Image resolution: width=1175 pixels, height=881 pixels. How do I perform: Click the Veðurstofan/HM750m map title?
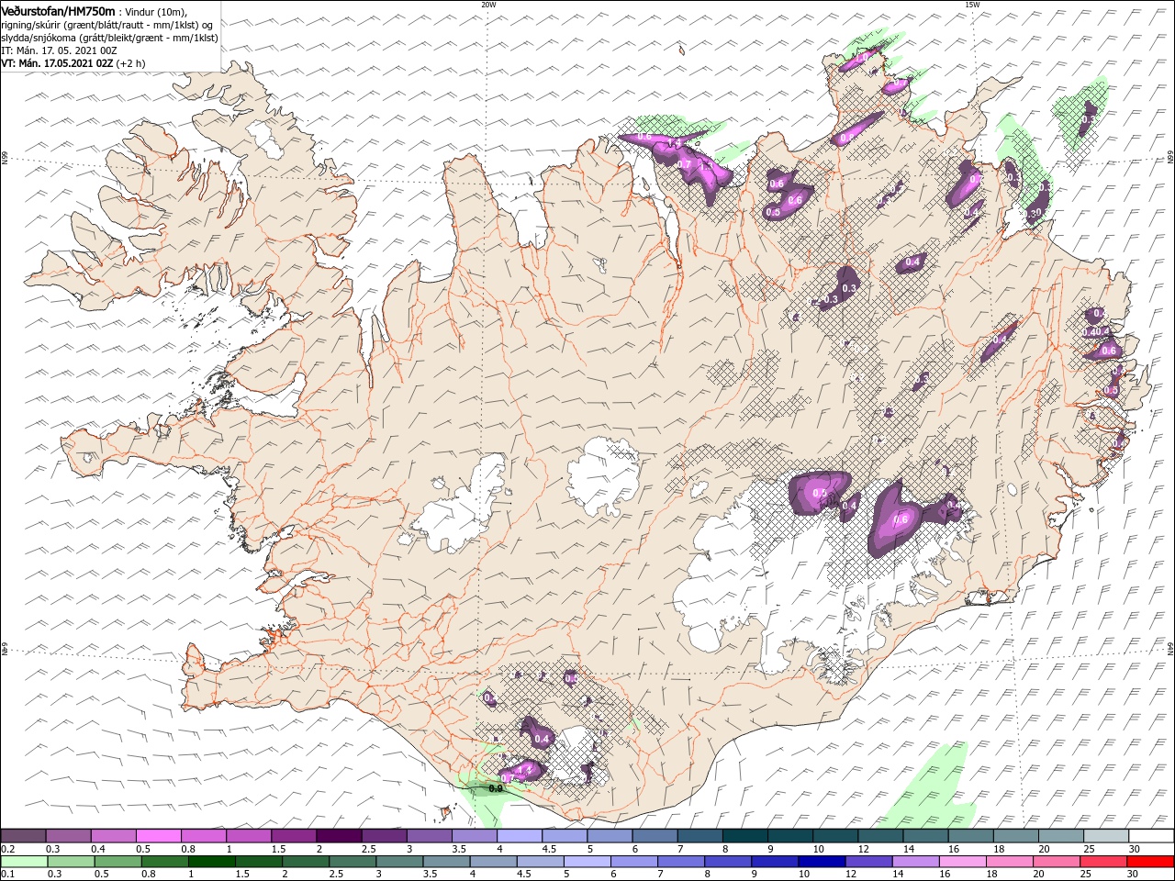tap(59, 10)
